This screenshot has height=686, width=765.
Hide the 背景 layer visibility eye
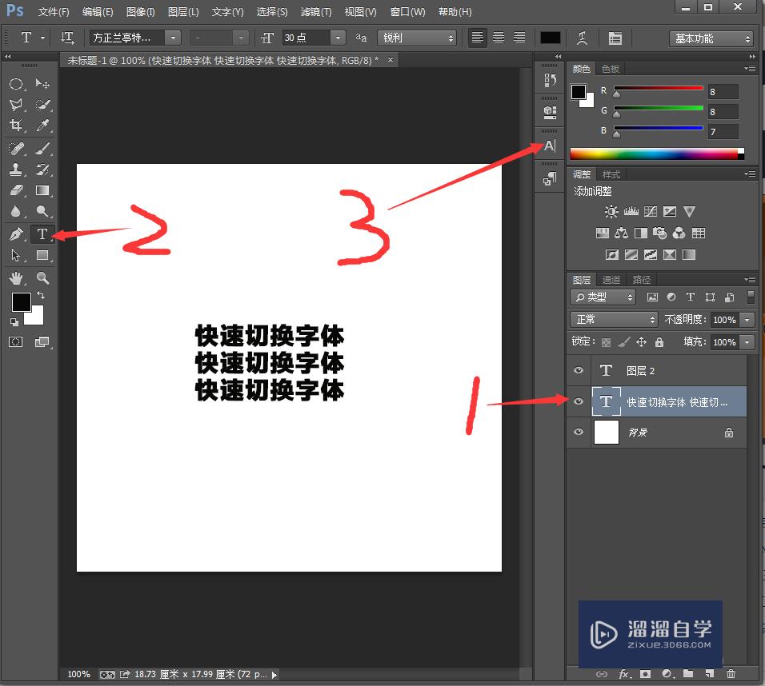coord(578,432)
